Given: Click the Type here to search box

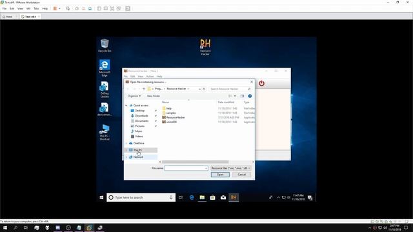Looking at the screenshot, I should point(141,197).
